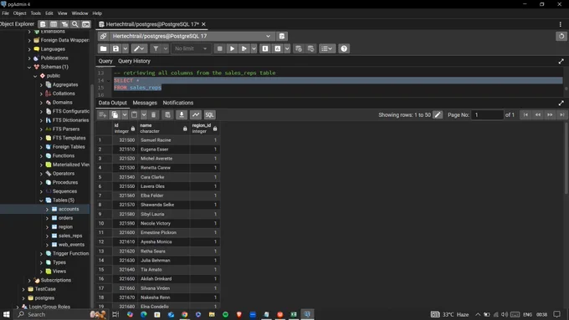Click the Help question mark icon
The height and width of the screenshot is (320, 569).
pyautogui.click(x=344, y=48)
